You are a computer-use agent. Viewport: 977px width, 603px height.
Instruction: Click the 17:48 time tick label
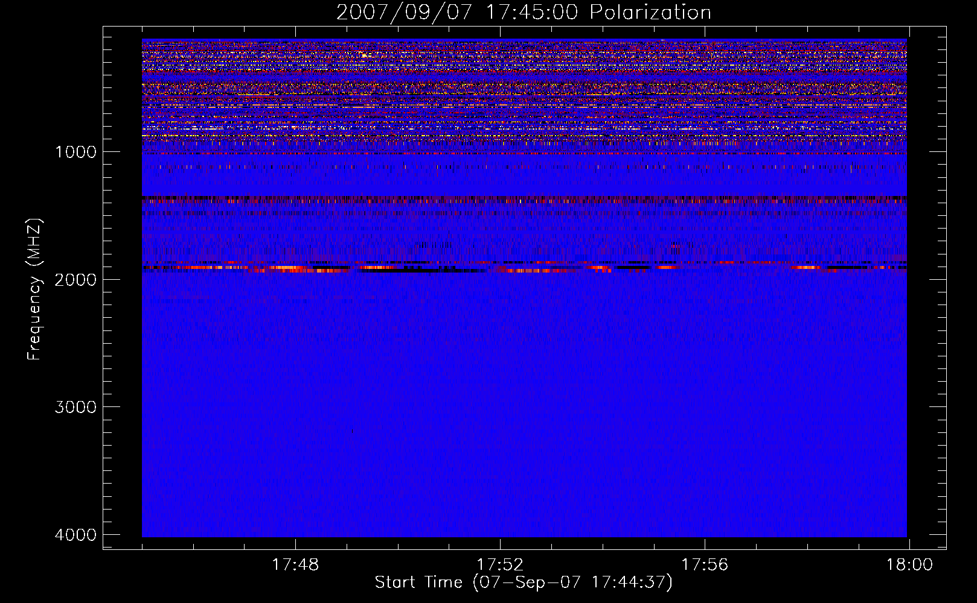tap(295, 565)
